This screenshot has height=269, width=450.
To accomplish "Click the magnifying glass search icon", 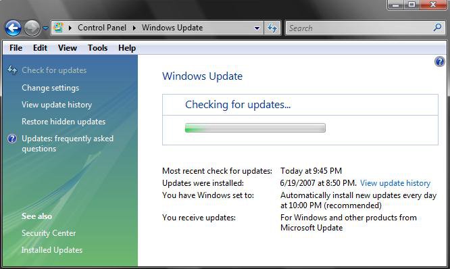I will point(437,28).
